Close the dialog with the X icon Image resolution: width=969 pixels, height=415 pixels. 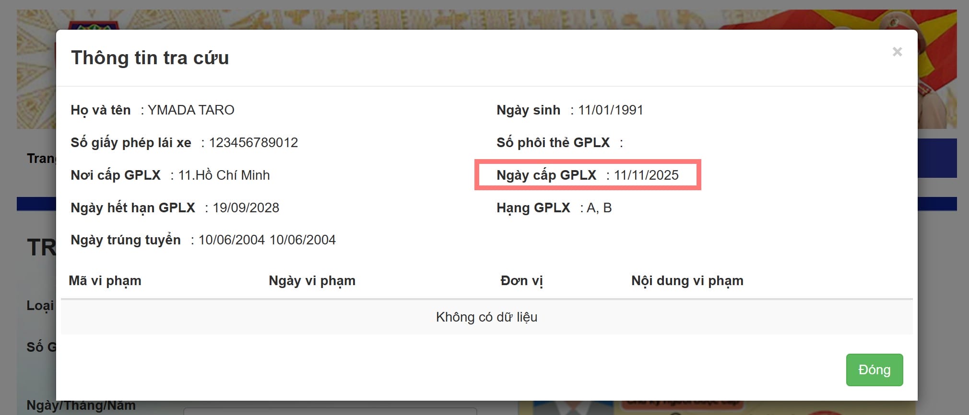pos(897,52)
